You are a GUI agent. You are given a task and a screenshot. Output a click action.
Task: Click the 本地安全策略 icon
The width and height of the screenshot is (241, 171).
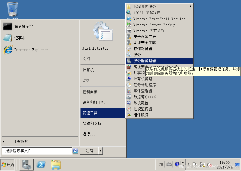point(129,43)
